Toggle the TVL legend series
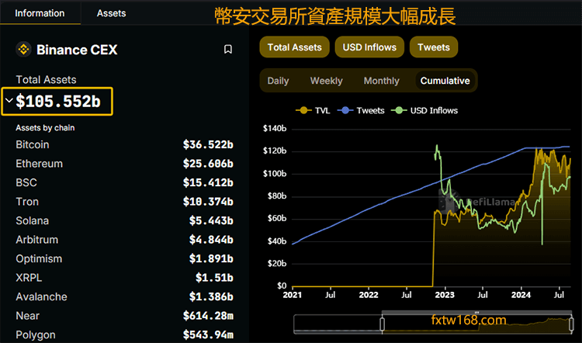This screenshot has height=343, width=582. coord(314,110)
